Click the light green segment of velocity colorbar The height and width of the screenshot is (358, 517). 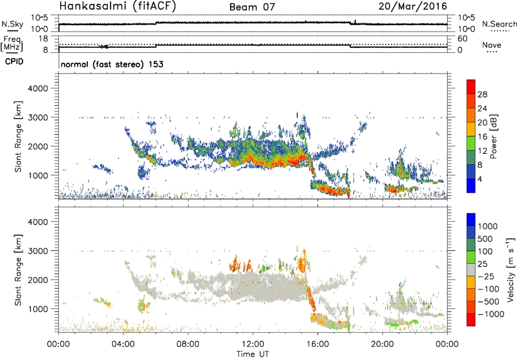[471, 257]
